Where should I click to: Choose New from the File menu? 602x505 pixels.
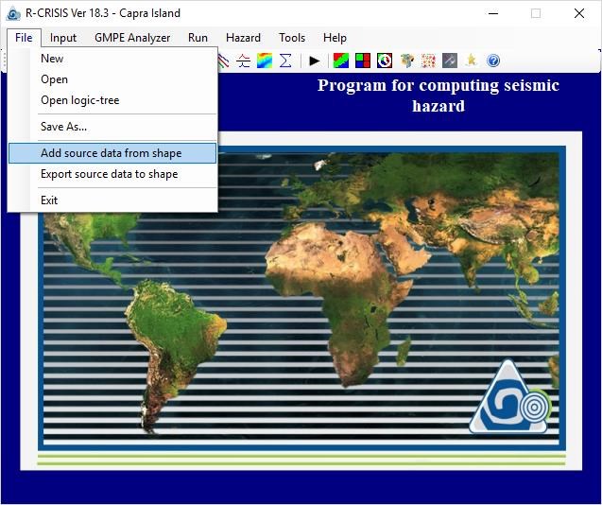(x=112, y=59)
